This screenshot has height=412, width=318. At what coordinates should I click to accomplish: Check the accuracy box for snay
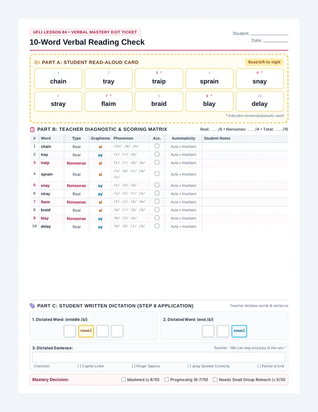[x=157, y=185]
